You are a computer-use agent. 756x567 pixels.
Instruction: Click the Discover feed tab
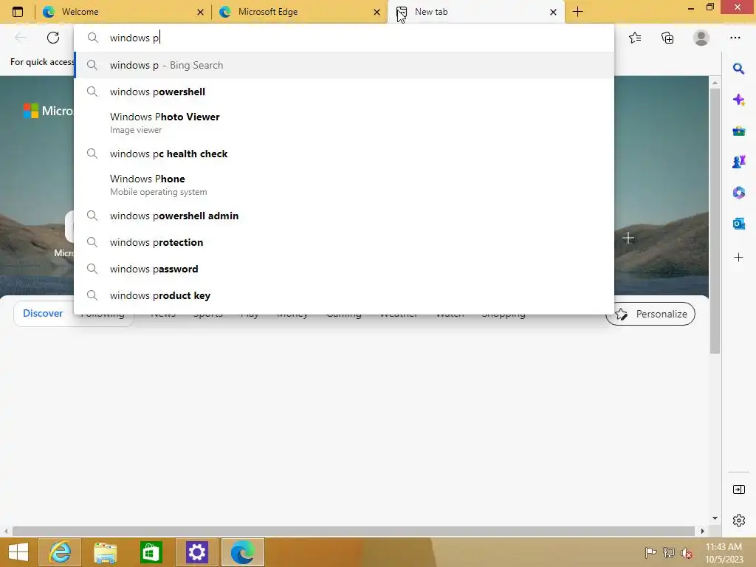tap(43, 313)
